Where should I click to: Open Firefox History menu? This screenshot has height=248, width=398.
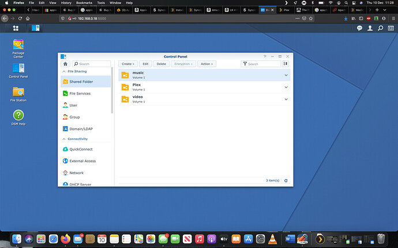pyautogui.click(x=66, y=3)
